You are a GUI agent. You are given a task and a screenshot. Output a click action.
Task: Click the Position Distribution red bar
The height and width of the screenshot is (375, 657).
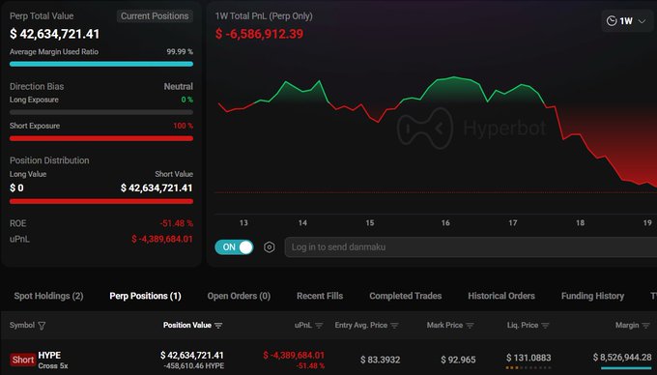tap(101, 202)
